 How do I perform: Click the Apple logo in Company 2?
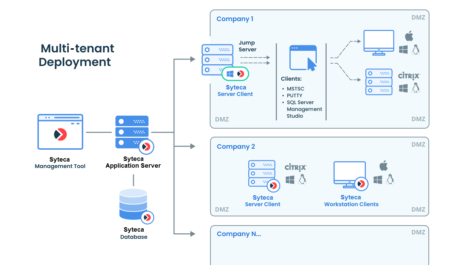click(384, 166)
